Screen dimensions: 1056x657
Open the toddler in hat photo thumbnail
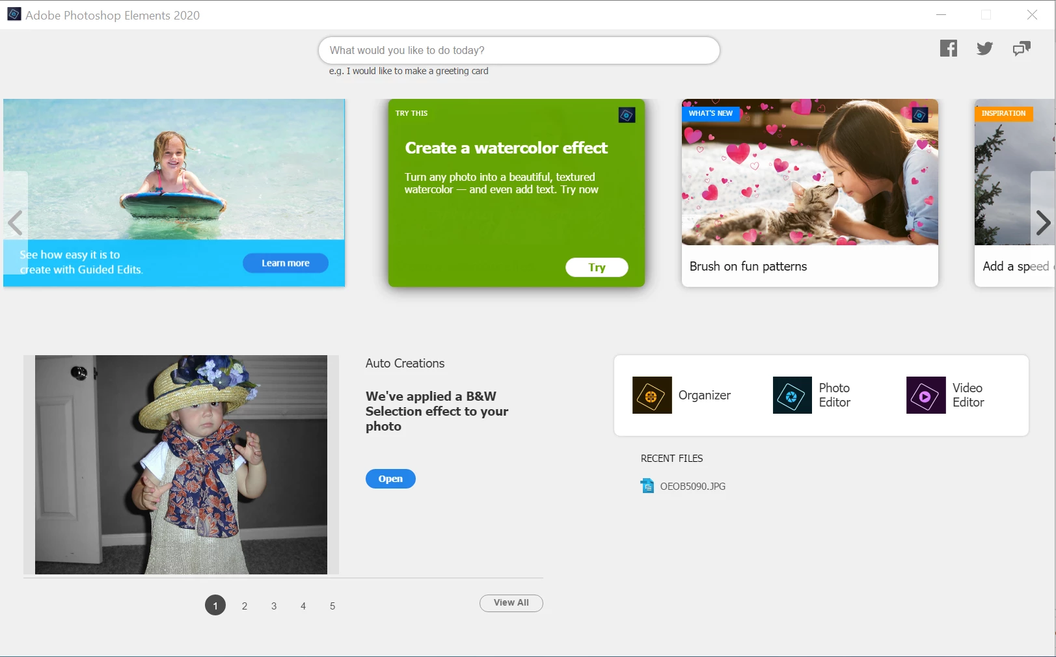pos(181,464)
